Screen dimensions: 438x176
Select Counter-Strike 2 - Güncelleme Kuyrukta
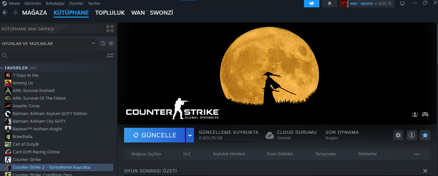tap(56, 167)
